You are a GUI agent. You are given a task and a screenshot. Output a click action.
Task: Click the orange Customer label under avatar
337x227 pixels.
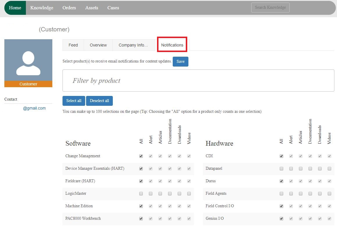(28, 84)
